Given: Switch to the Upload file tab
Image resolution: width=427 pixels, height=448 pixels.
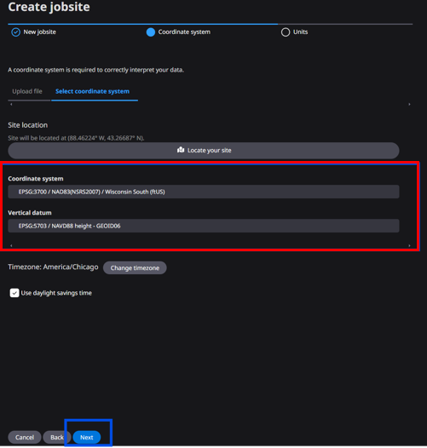Looking at the screenshot, I should 27,91.
